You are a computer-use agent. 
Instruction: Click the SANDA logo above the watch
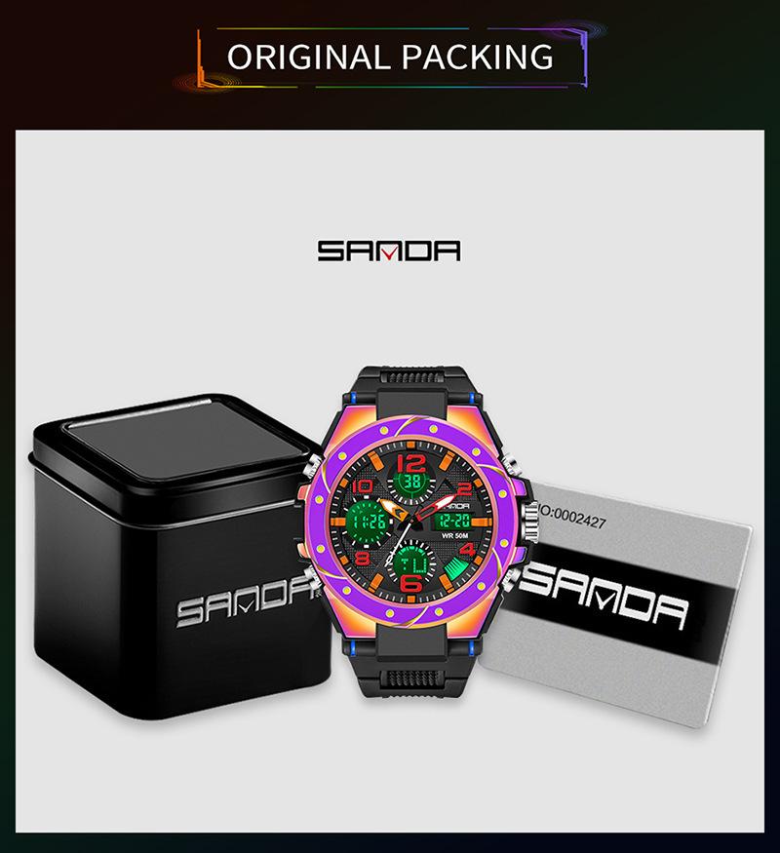(x=389, y=251)
